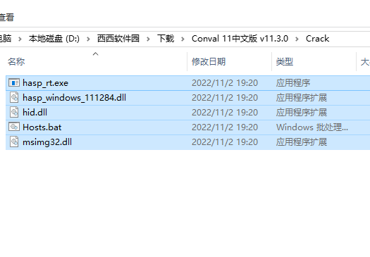The image size is (370, 257).
Task: Open the 查看 ribbon tab
Action: click(x=6, y=18)
